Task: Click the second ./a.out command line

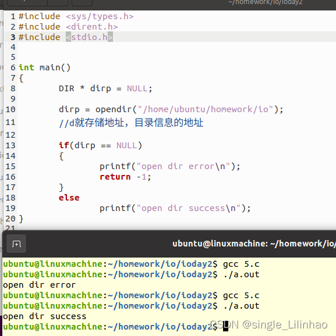Action: click(x=131, y=306)
